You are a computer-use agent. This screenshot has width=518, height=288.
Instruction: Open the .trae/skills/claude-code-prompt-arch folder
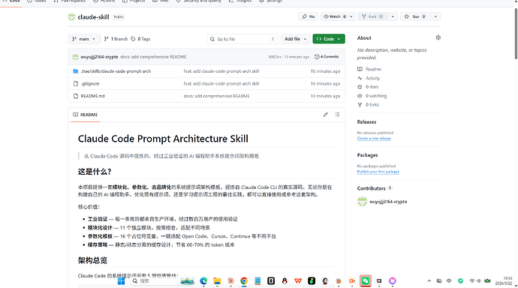[x=116, y=71]
